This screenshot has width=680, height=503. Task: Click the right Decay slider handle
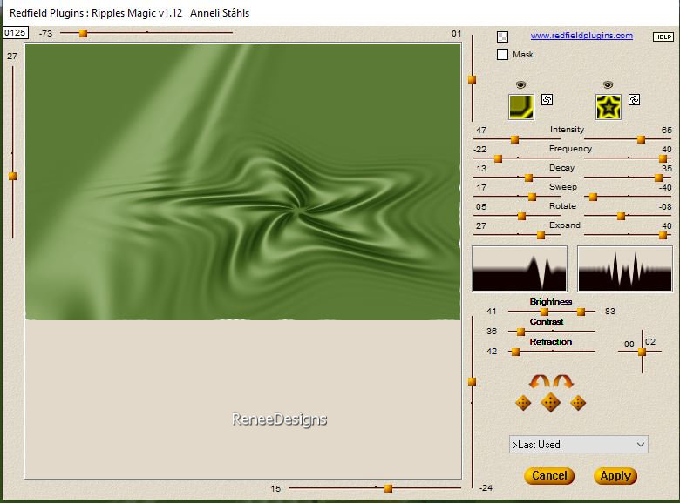[x=658, y=178]
